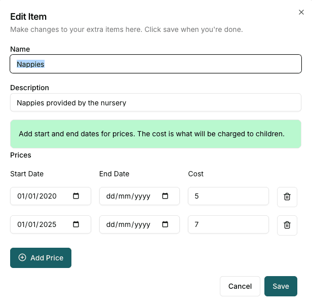Click the Cost field showing 5
Viewport: 312px width, 307px height.
pyautogui.click(x=228, y=196)
